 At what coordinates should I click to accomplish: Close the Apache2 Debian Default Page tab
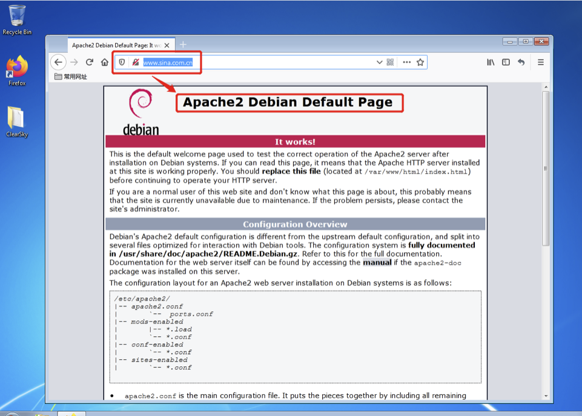167,45
